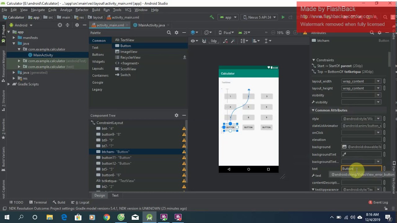Image resolution: width=397 pixels, height=223 pixels.
Task: Open the Logcat tool window
Action: point(81,202)
